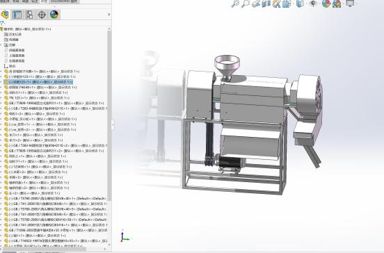Click the Display Style cube icon
The image size is (384, 253).
(300, 3)
